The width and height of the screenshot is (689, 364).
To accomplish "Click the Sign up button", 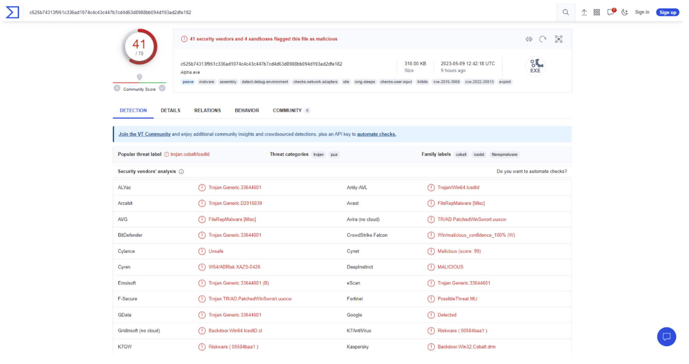I will 668,12.
